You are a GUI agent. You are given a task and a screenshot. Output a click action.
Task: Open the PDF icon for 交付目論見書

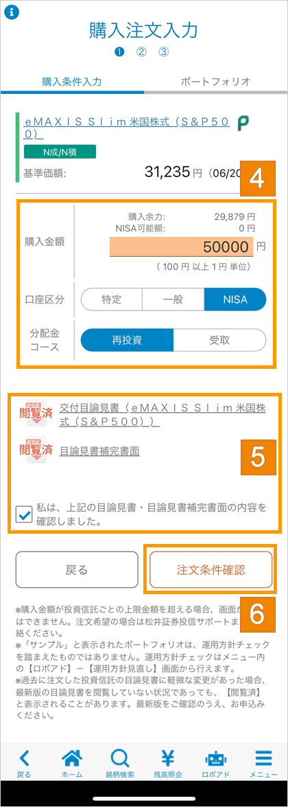pos(36,411)
